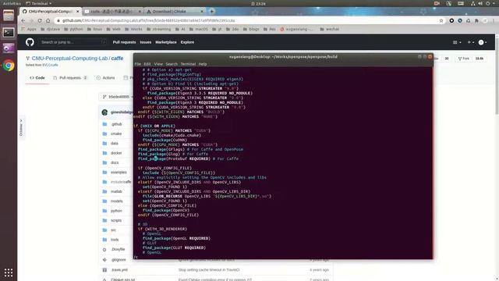Click the address bar URL field

click(x=248, y=20)
